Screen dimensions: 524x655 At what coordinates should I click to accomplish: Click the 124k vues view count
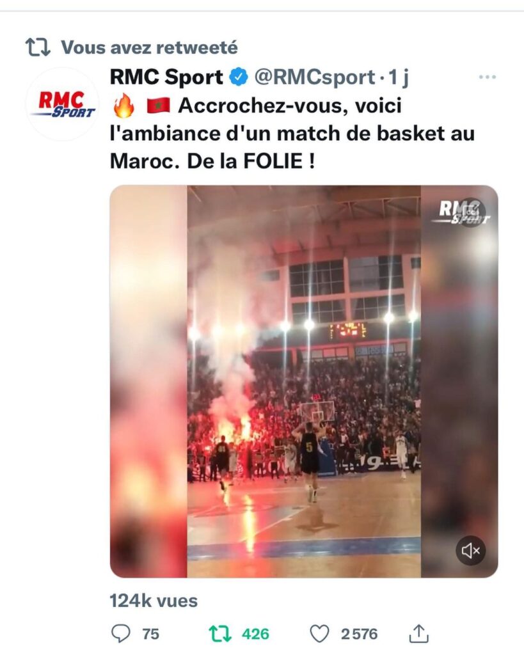point(154,601)
